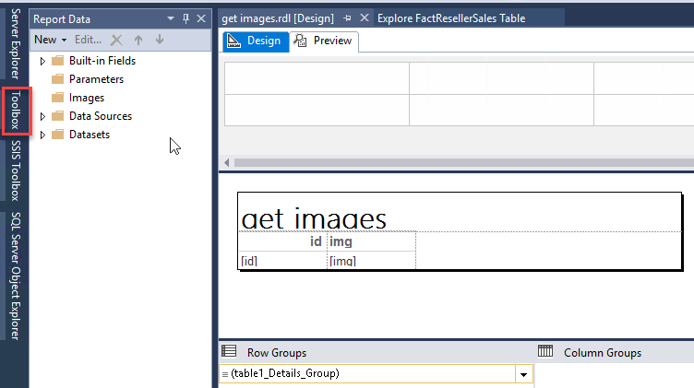694x388 pixels.
Task: Click the move down arrow in Report Data toolbar
Action: 160,40
